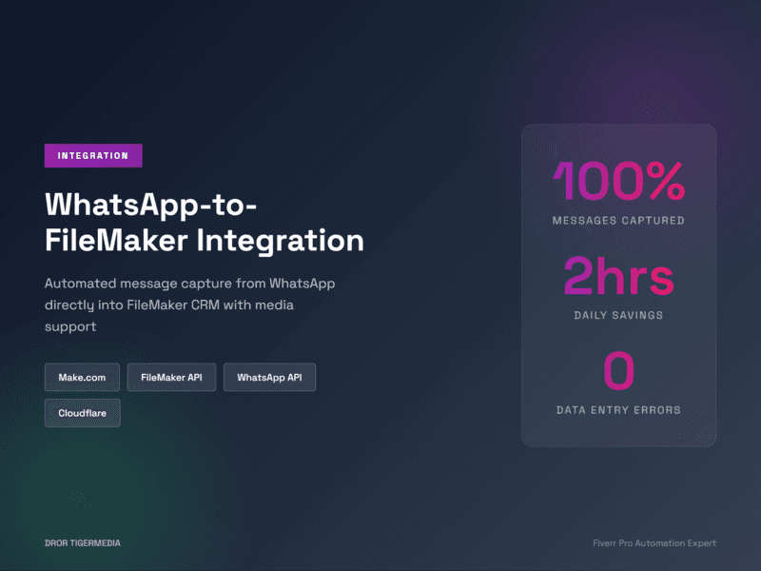Viewport: 761px width, 571px height.
Task: Click the Fiverr Pro Automation Expert link
Action: [x=653, y=542]
